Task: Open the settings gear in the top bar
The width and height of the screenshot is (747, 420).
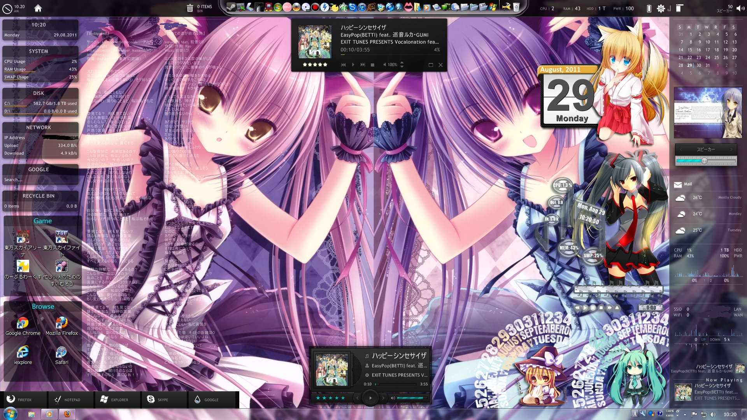Action: (x=661, y=8)
